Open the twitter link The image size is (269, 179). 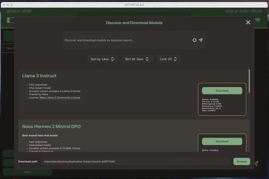(x=244, y=11)
